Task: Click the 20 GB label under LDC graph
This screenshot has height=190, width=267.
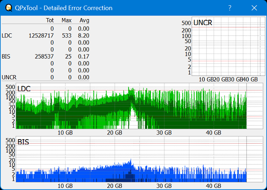Action: tap(115, 133)
